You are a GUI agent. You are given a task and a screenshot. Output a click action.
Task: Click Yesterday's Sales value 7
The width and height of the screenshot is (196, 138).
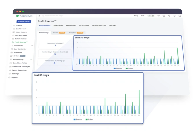(55, 46)
